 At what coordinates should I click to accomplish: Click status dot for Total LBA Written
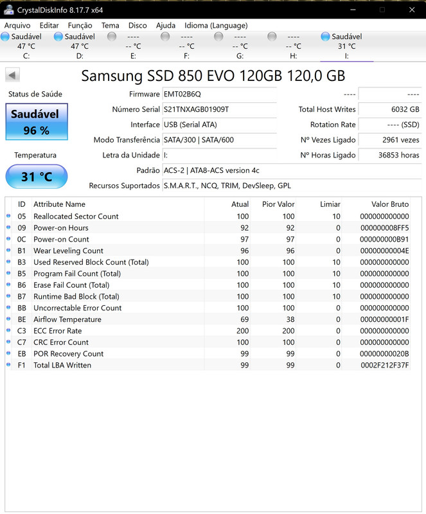8,364
